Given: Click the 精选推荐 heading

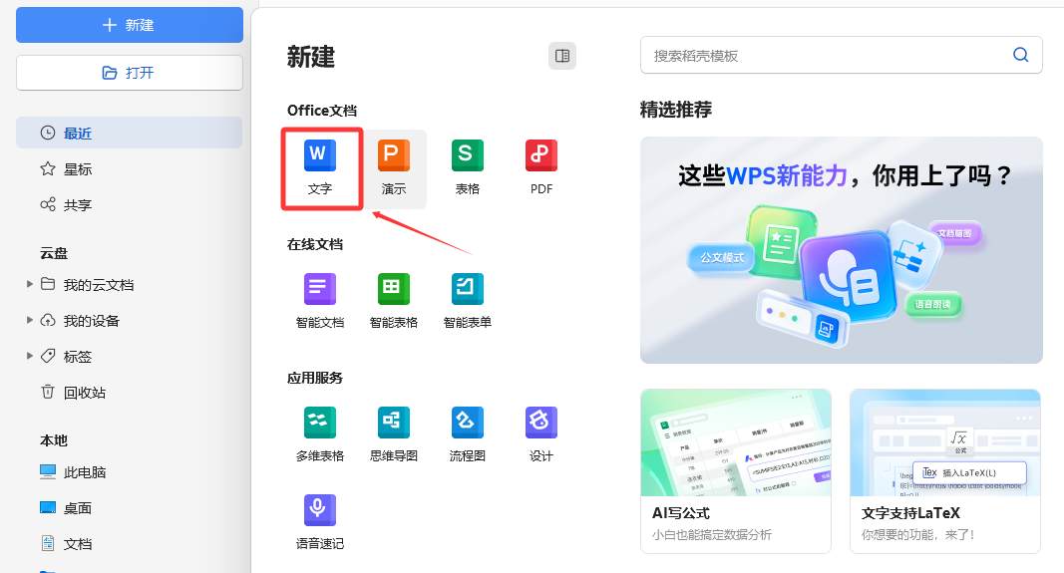Looking at the screenshot, I should [676, 110].
